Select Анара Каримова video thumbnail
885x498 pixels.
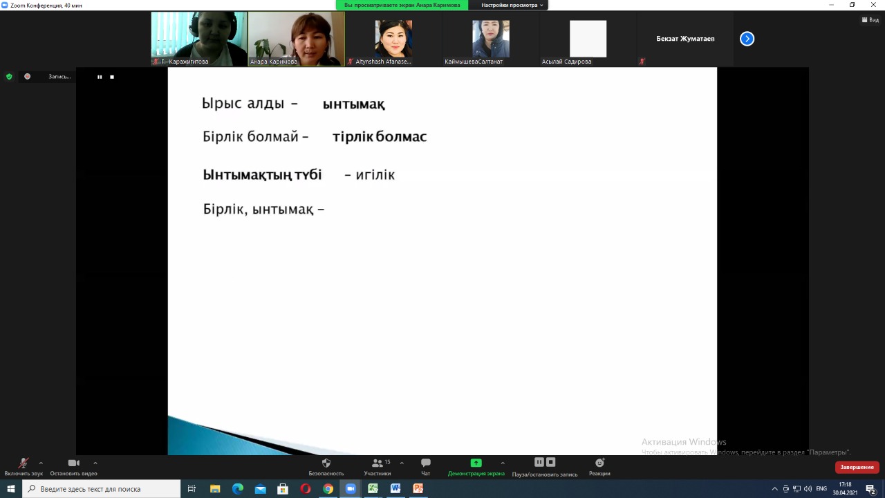[x=296, y=39]
